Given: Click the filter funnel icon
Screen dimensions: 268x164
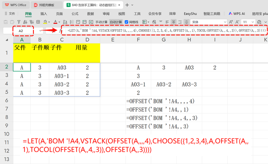Looking at the screenshot, I should tap(19, 22).
